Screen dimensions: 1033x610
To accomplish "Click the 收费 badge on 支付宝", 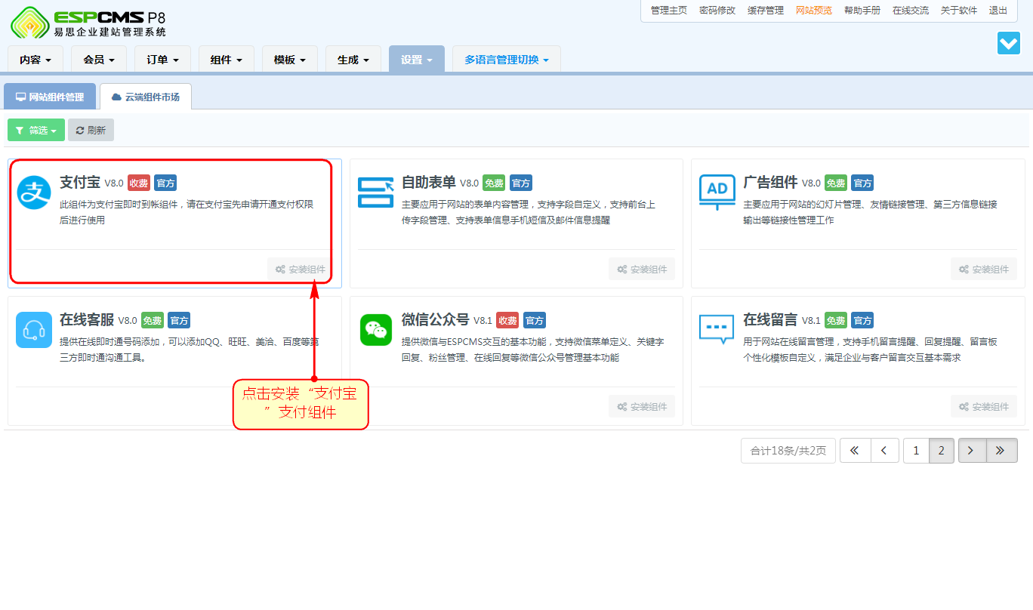I will [139, 183].
